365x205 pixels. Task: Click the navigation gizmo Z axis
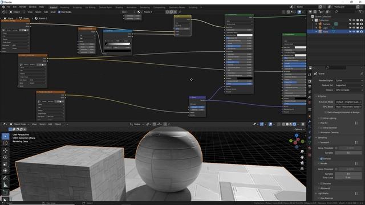[297, 136]
